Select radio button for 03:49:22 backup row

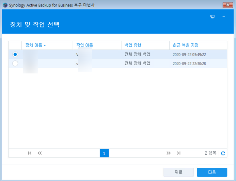(x=15, y=54)
